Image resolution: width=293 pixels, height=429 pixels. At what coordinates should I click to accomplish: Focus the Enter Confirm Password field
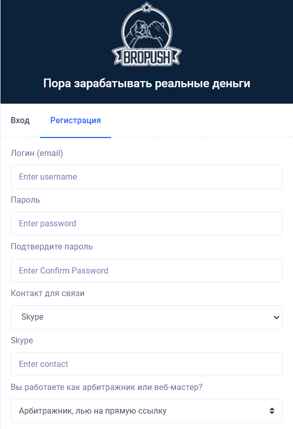pos(146,270)
